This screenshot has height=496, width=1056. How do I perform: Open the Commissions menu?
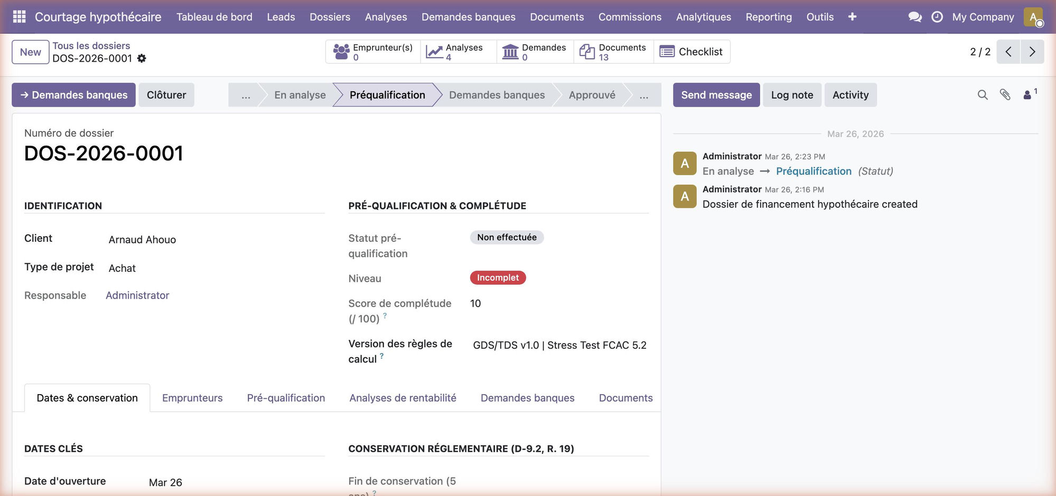[630, 17]
